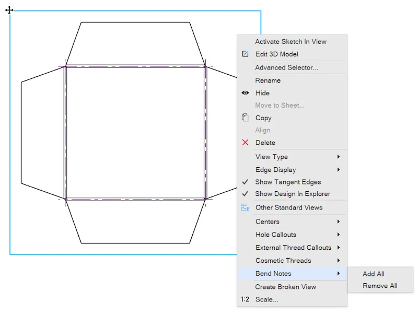Click the Other Standard Views icon
This screenshot has height=314, width=418.
tap(245, 207)
